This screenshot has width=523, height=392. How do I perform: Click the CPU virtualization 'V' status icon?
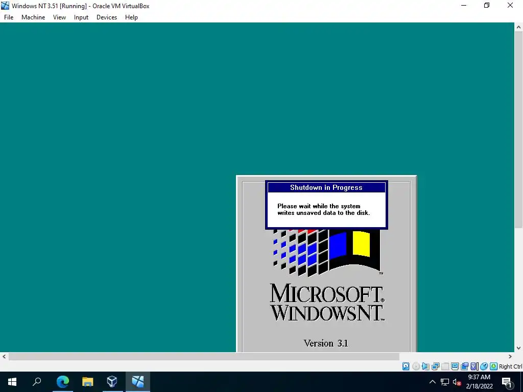coord(474,366)
